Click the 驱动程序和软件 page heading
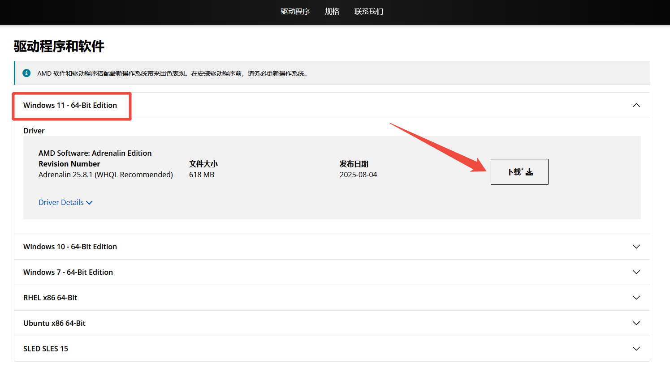Viewport: 670px width, 367px height. (x=59, y=46)
